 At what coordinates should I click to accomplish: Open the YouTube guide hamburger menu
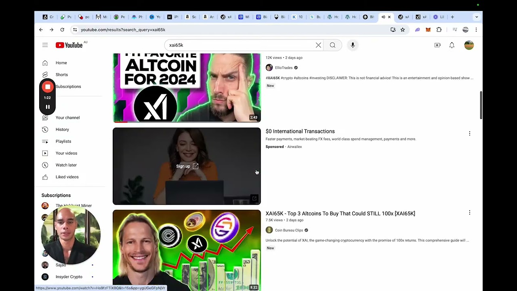coord(45,45)
